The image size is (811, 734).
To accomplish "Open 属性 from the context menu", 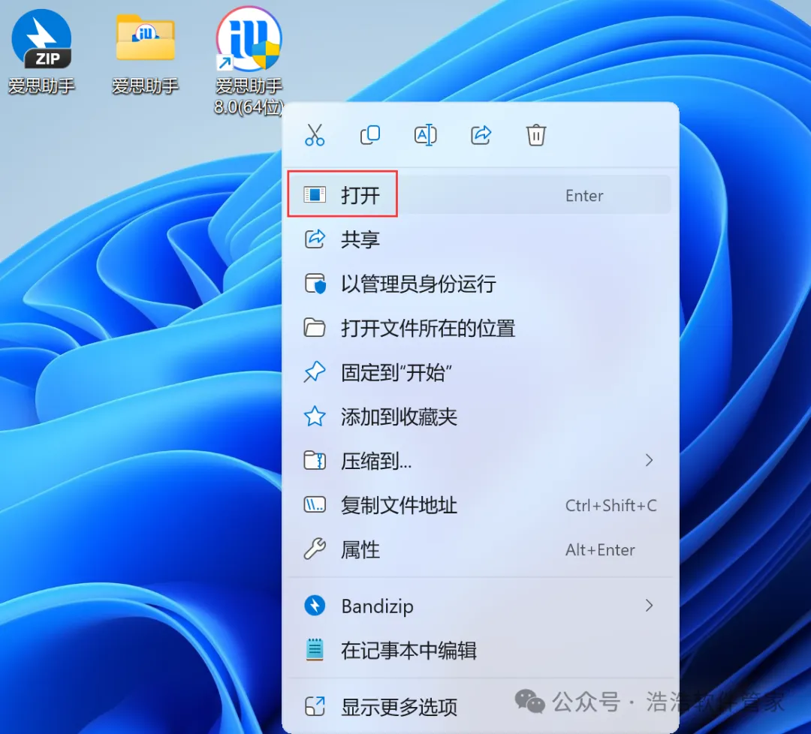I will point(479,549).
